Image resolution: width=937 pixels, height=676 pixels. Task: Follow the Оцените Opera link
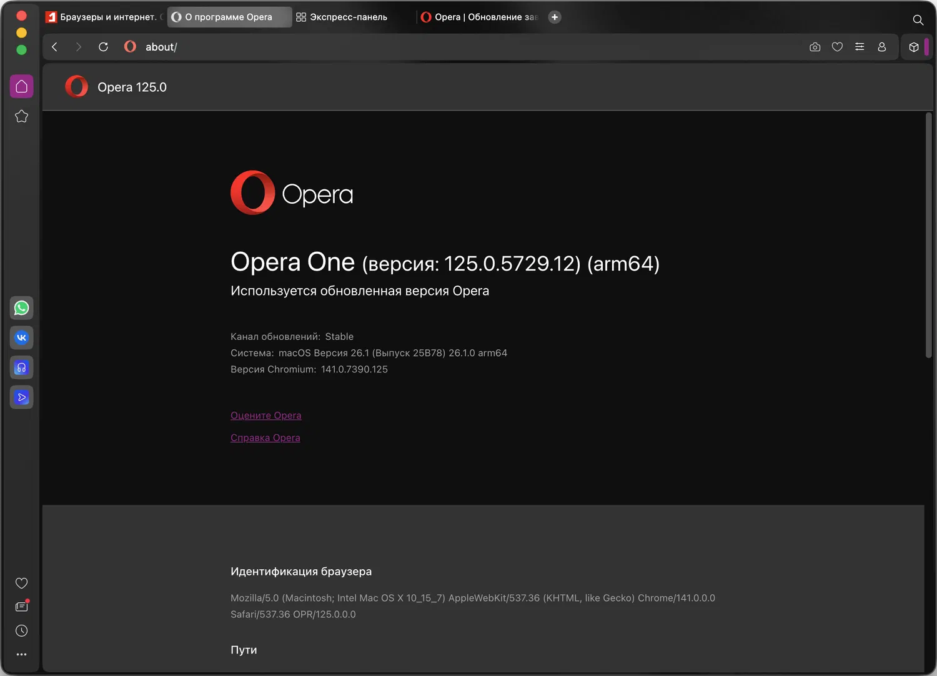(x=266, y=415)
